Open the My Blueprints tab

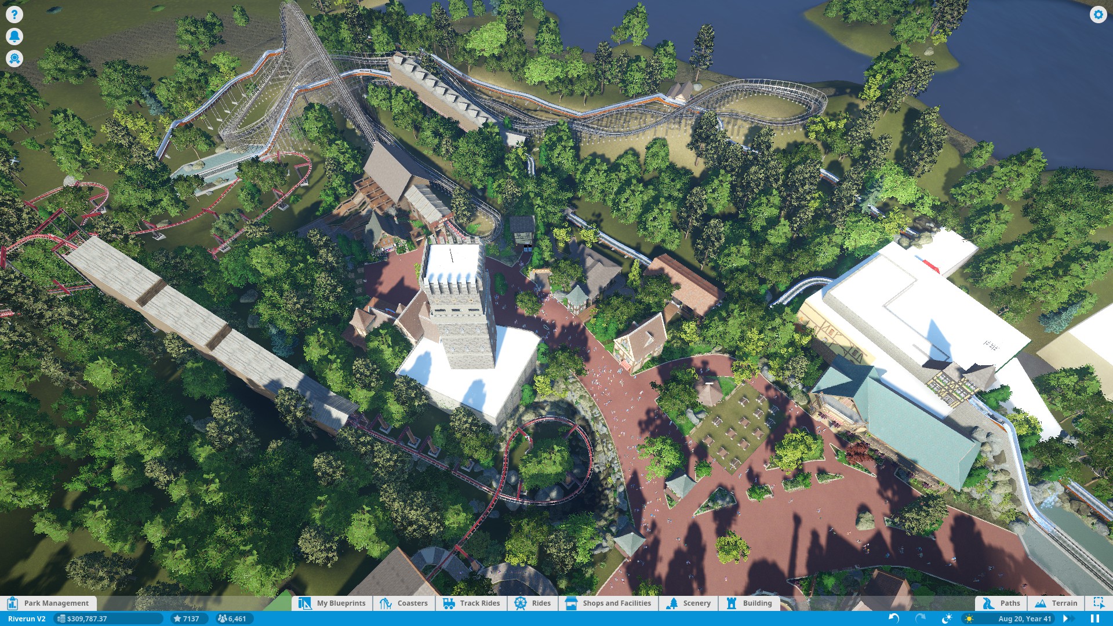point(332,603)
